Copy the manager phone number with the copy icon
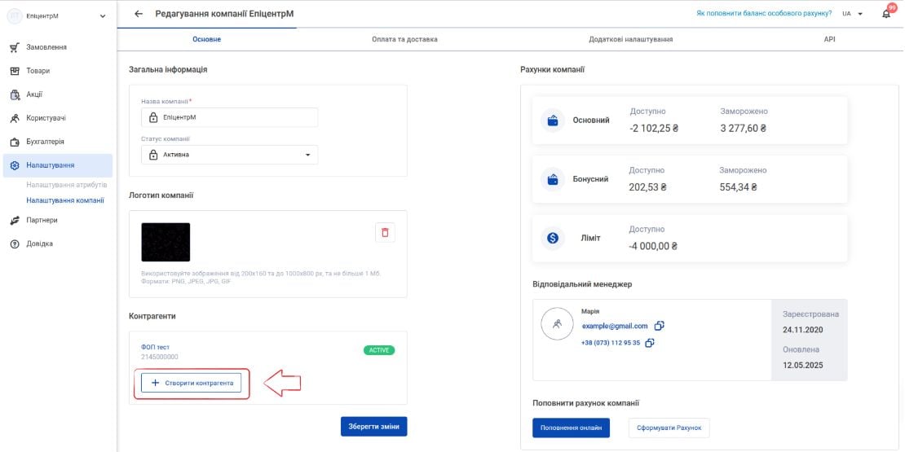The height and width of the screenshot is (452, 905). [x=649, y=342]
